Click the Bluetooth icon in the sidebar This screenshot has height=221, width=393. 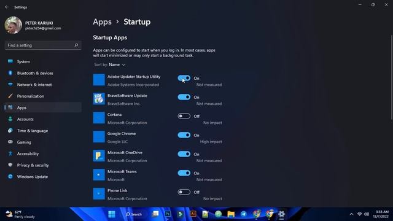(x=10, y=73)
